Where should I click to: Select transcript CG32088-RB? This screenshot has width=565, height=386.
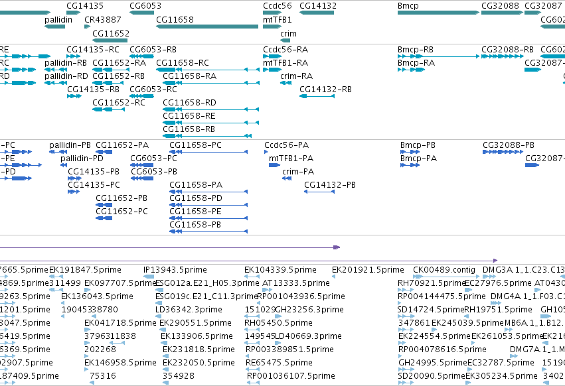[x=508, y=49]
